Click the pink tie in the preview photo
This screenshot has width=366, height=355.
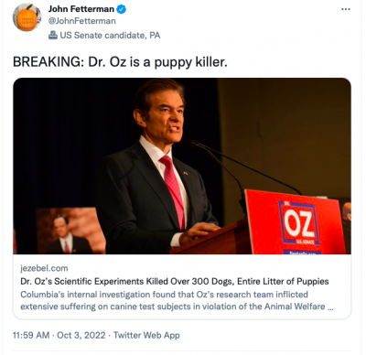pyautogui.click(x=174, y=190)
